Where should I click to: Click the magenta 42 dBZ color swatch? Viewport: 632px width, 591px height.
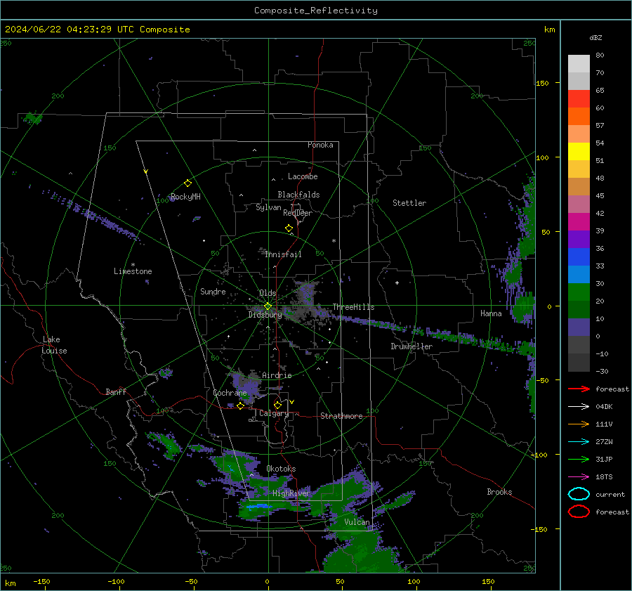[x=579, y=222]
